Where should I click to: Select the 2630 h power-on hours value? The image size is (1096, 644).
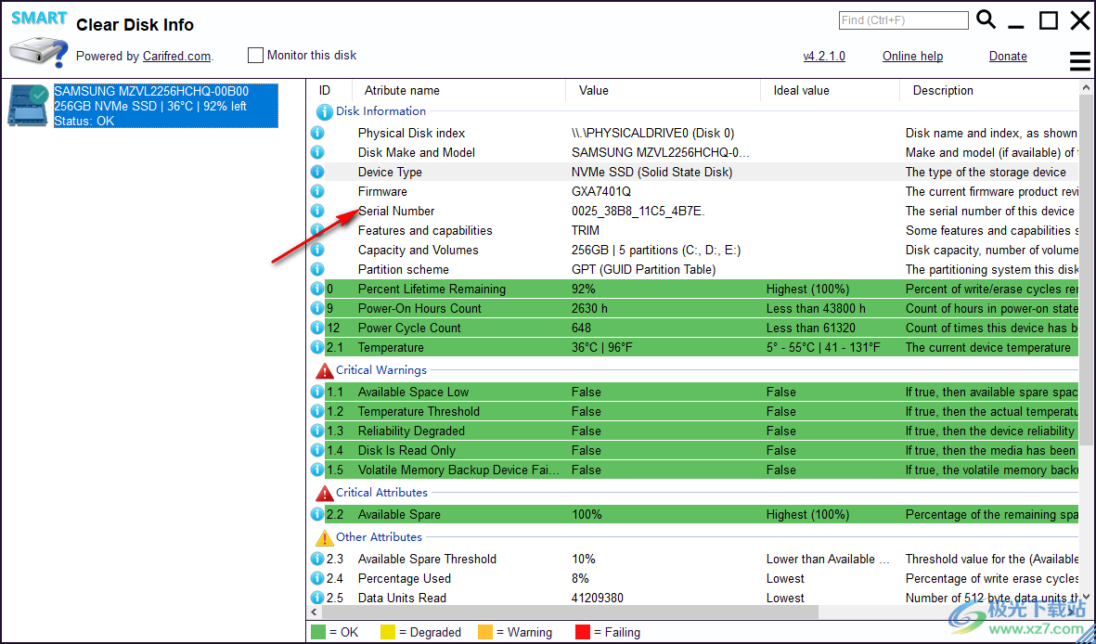point(590,308)
